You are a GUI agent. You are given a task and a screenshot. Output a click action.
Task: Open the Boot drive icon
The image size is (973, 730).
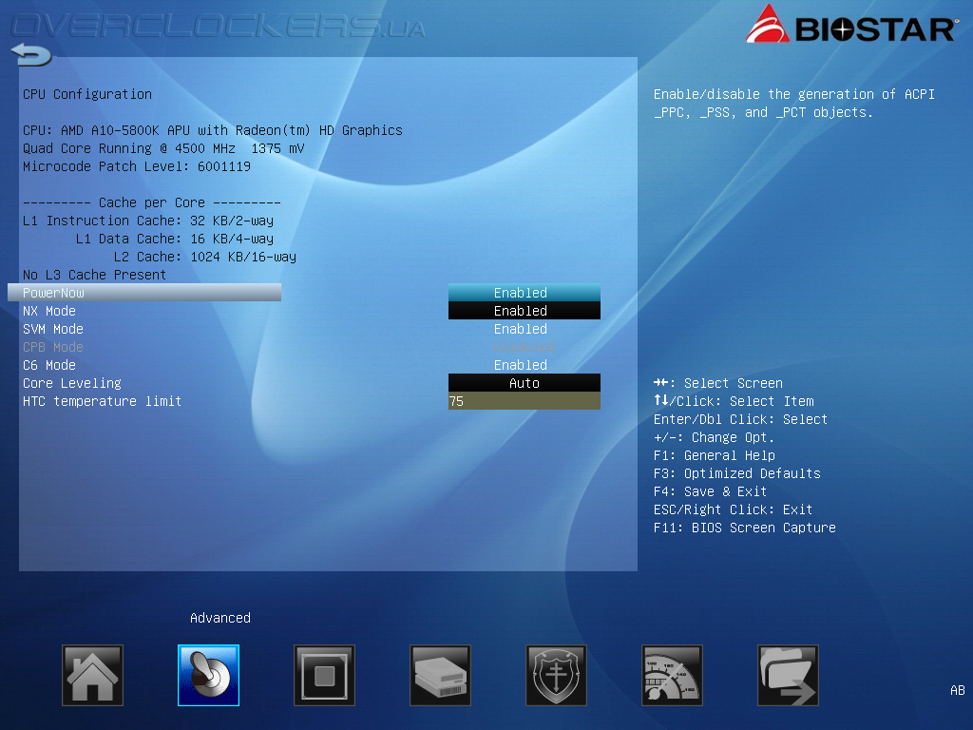[x=440, y=676]
